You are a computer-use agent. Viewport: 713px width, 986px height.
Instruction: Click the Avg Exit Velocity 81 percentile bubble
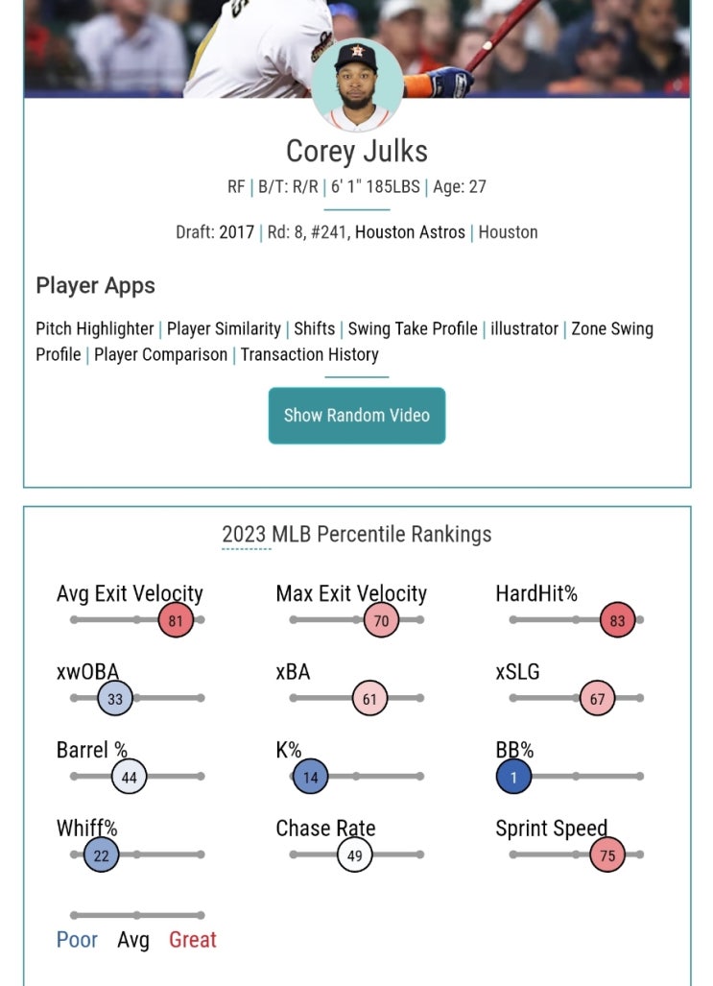coord(176,620)
